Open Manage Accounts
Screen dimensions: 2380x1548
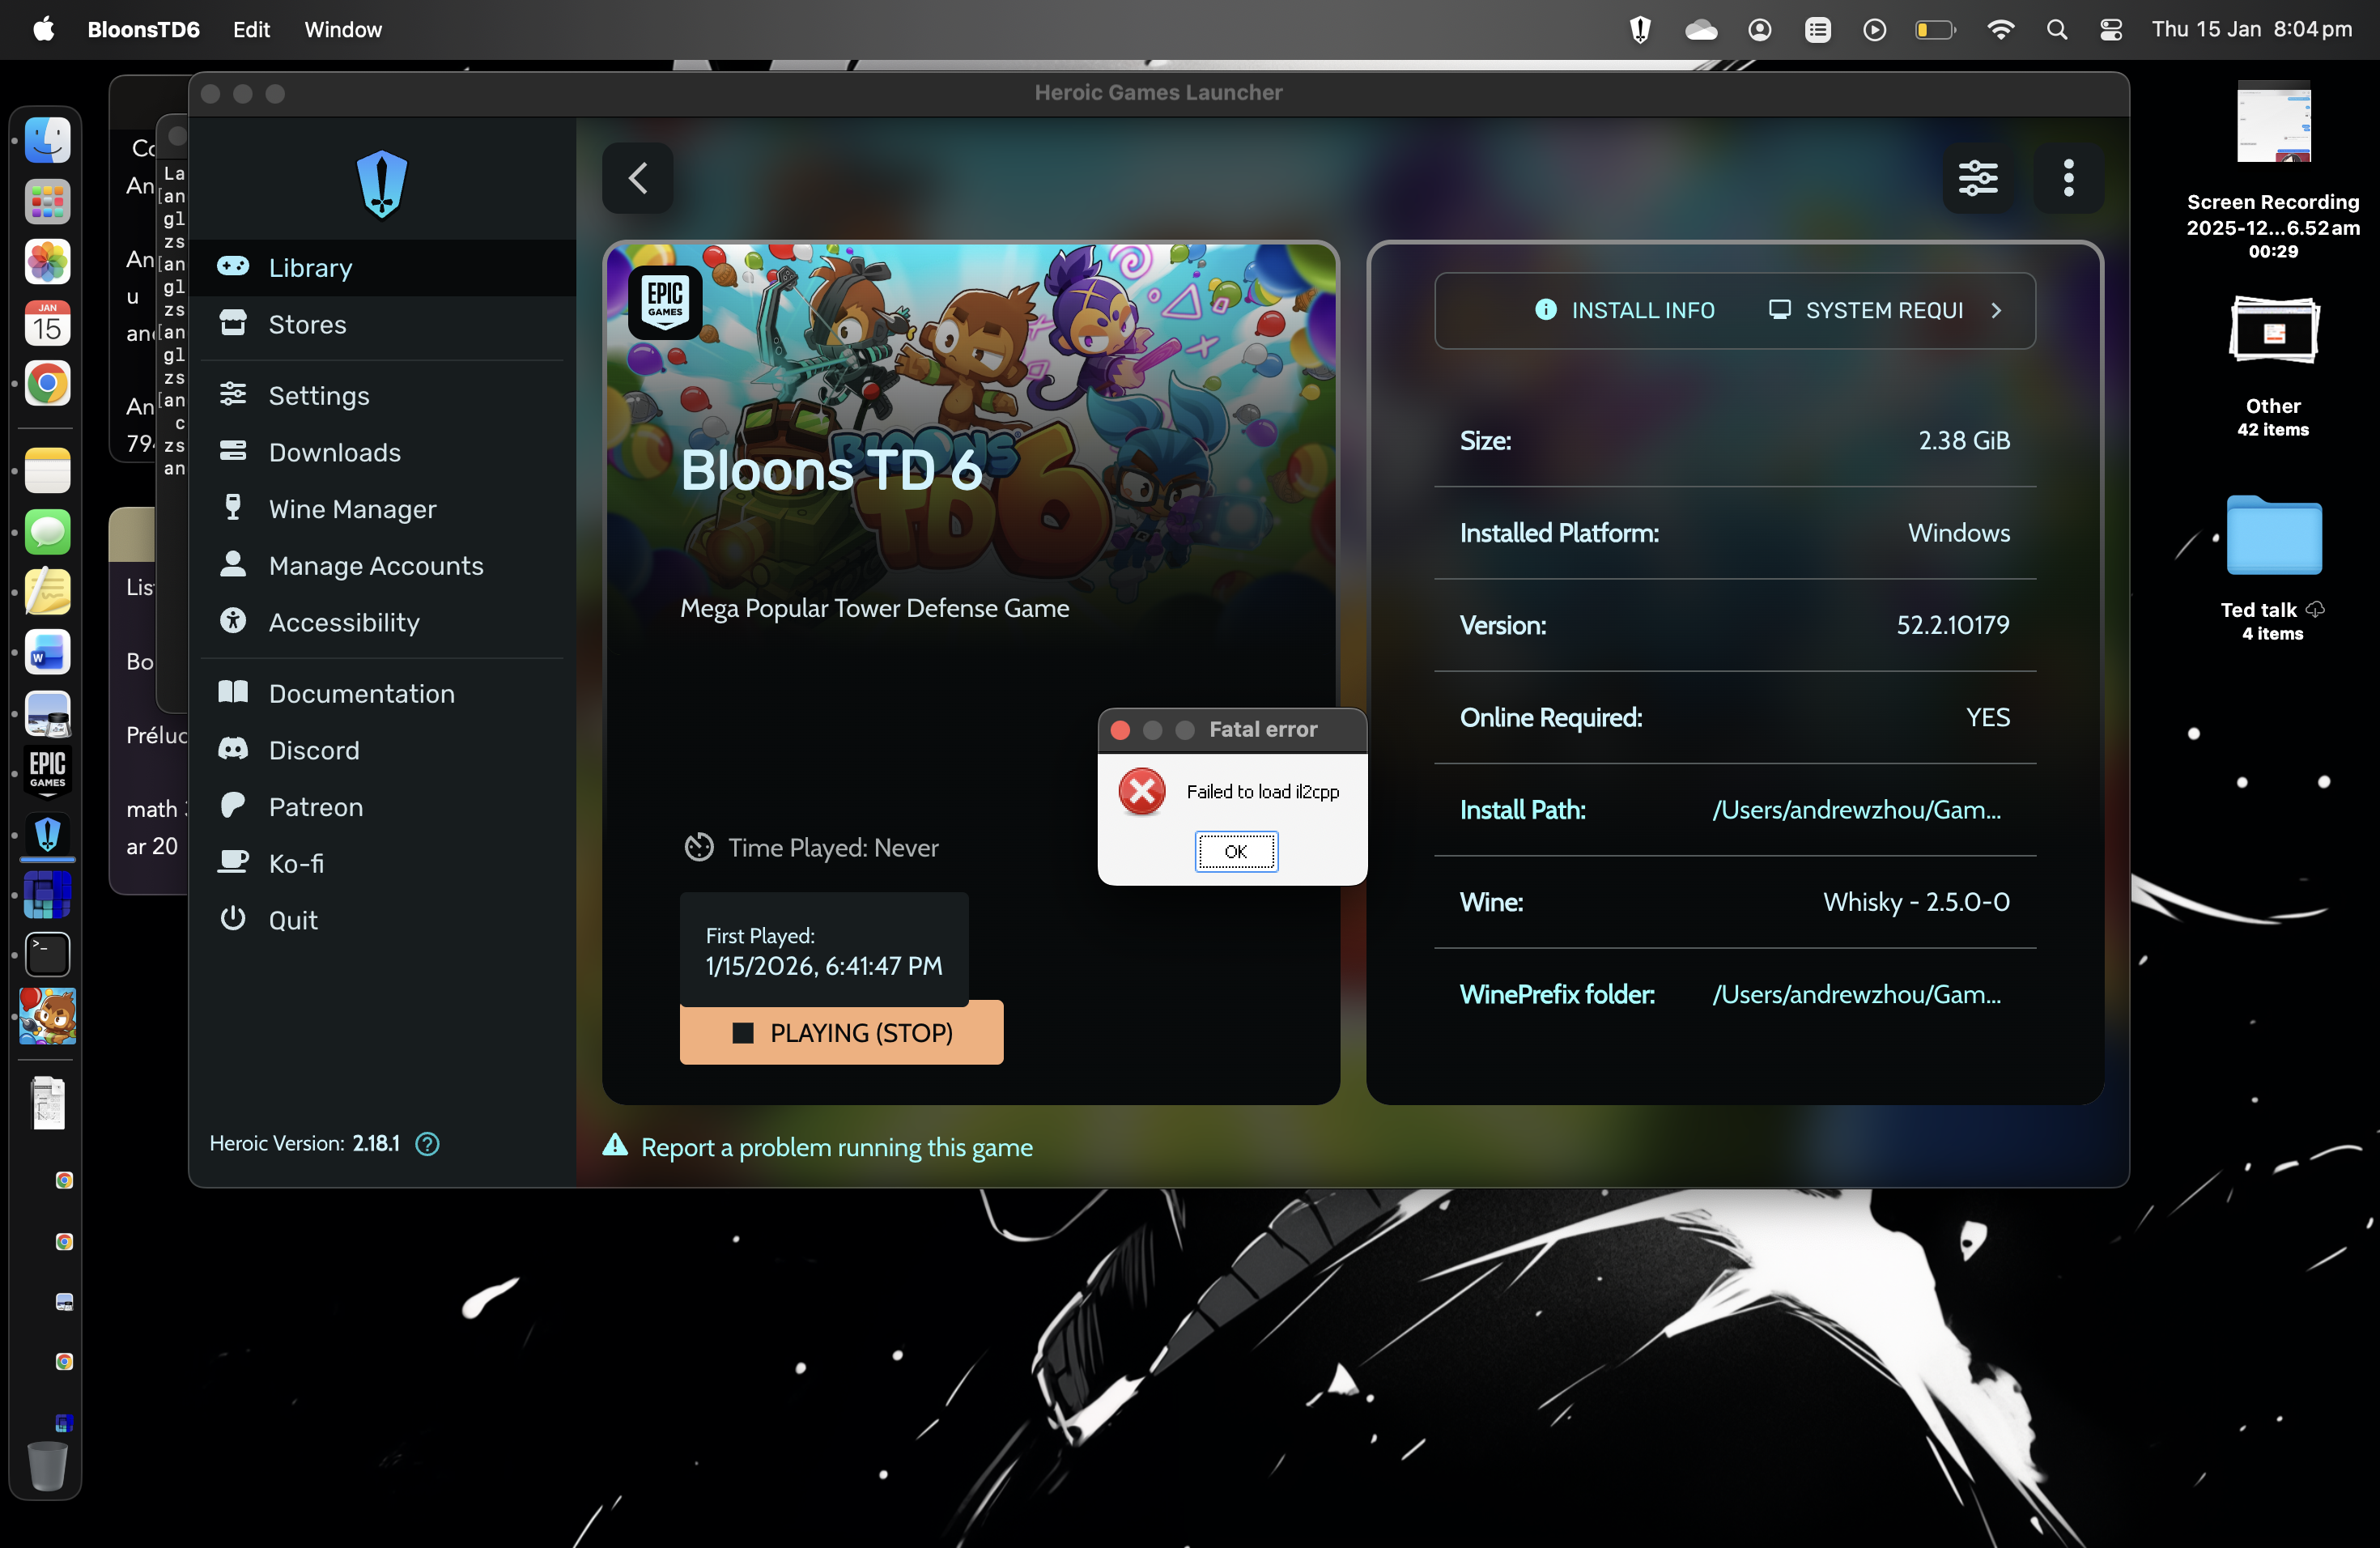coord(376,565)
